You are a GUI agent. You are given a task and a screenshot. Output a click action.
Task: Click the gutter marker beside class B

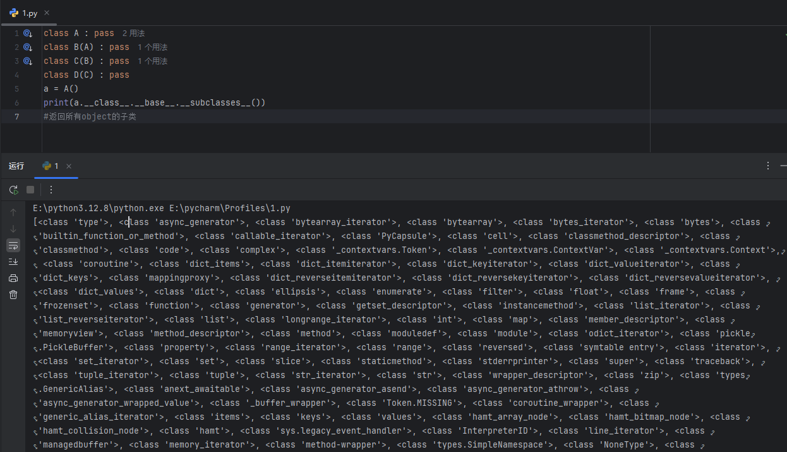28,47
